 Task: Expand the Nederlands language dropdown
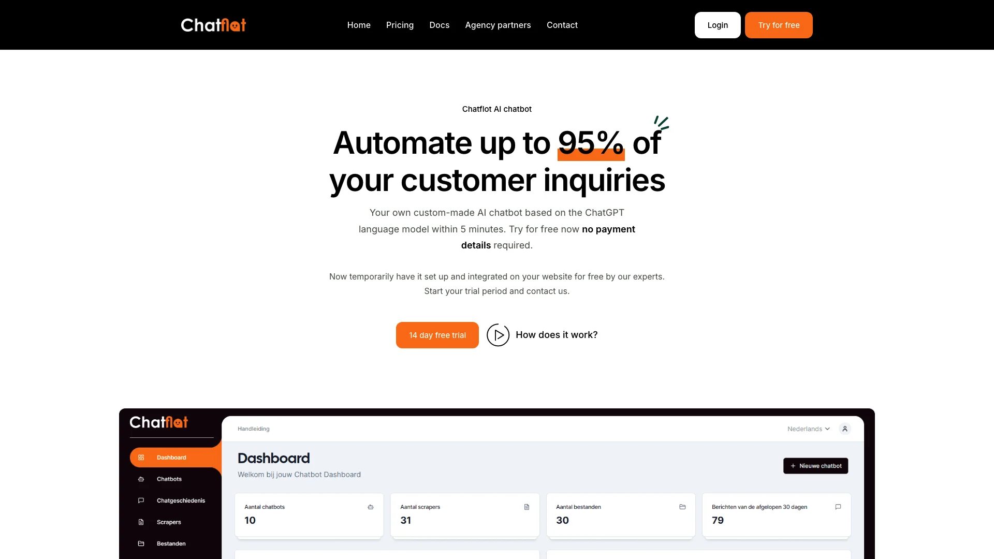(808, 429)
